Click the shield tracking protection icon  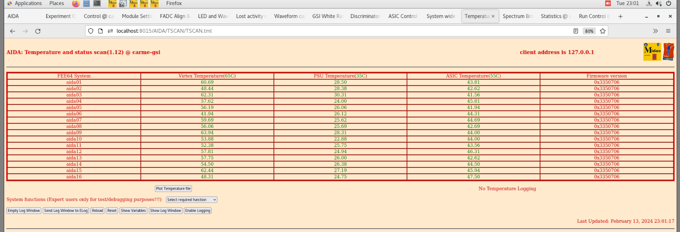tap(91, 31)
